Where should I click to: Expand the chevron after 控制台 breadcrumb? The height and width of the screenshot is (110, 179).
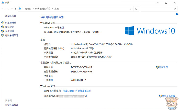[33, 9]
